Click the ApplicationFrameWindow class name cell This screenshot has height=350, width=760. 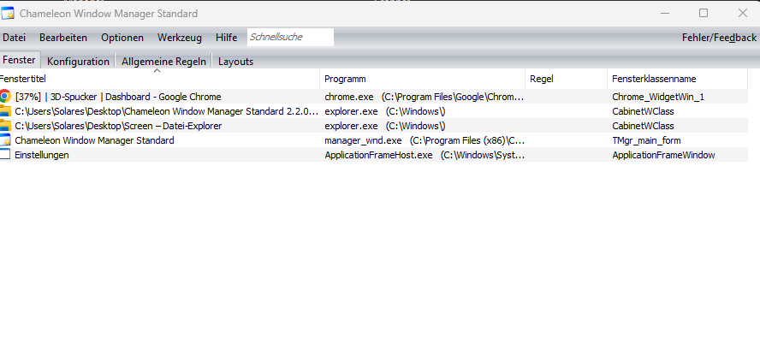coord(663,155)
